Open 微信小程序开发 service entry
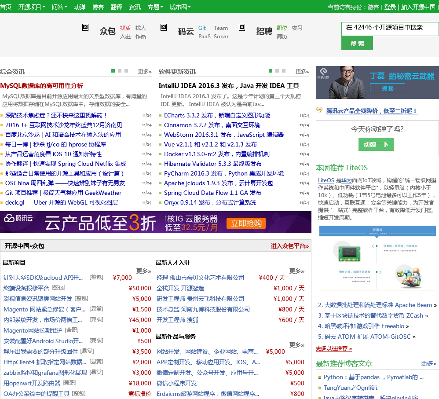 (177, 383)
